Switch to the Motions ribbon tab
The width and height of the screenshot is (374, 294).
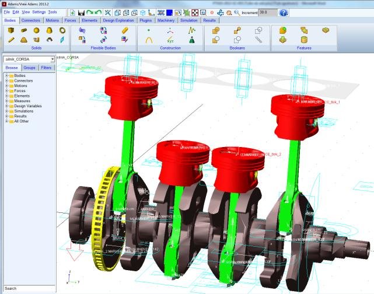[x=53, y=20]
